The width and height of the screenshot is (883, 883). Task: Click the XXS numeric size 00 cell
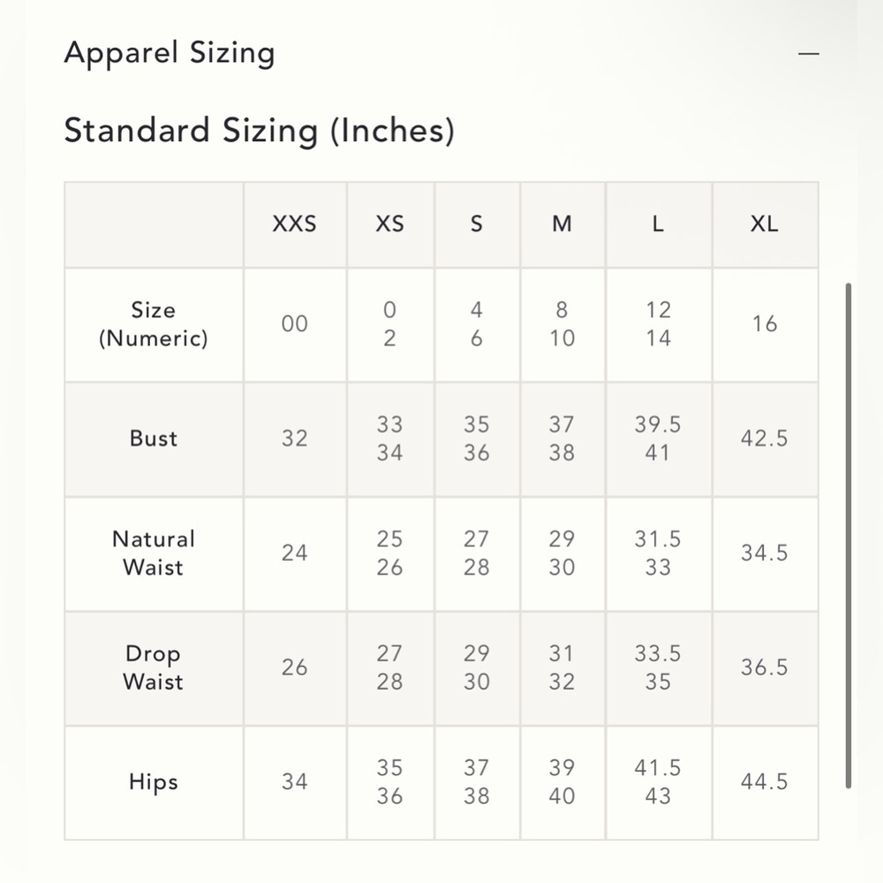click(x=295, y=324)
